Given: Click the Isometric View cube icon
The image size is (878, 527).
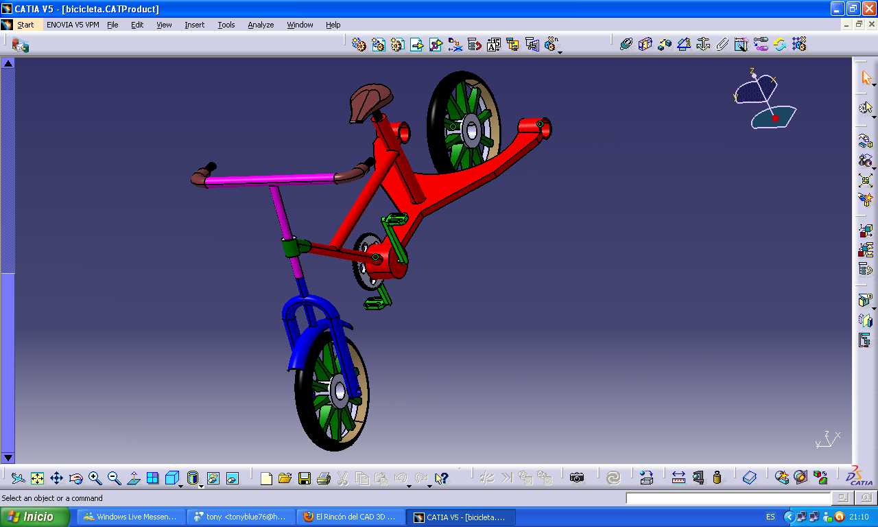Looking at the screenshot, I should click(x=171, y=478).
